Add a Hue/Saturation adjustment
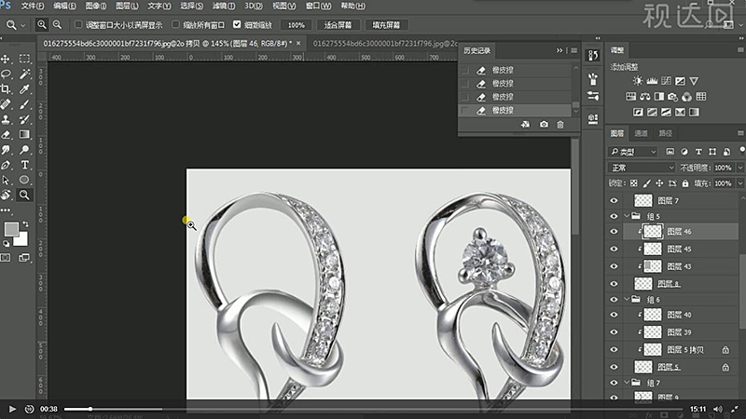Viewport: 746px width, 419px height. [631, 97]
